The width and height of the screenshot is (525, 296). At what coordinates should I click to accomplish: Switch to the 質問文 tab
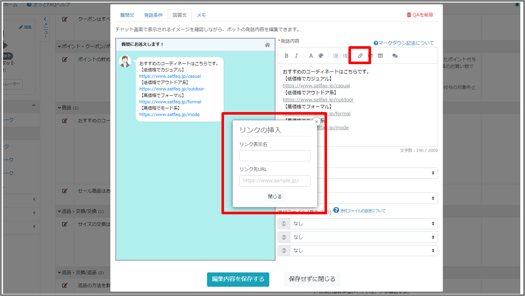tap(127, 15)
